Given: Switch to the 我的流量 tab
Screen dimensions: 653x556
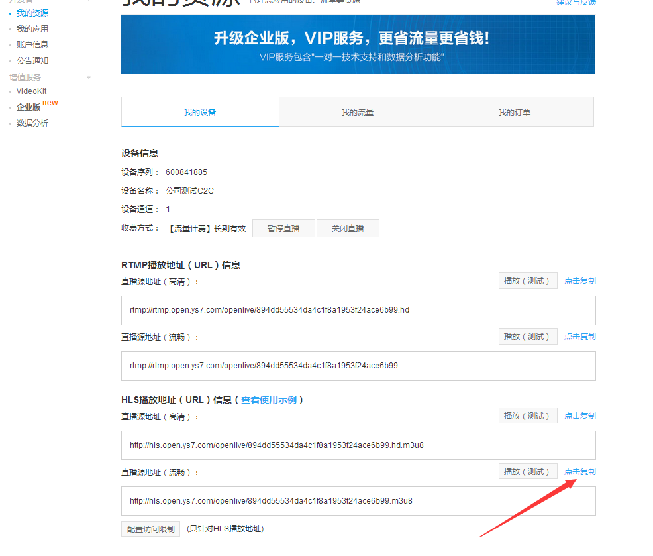Looking at the screenshot, I should [358, 111].
